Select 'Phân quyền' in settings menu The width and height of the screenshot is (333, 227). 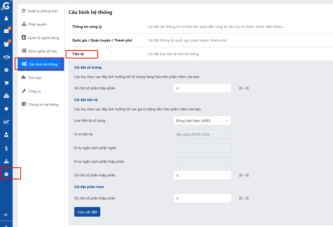click(37, 25)
